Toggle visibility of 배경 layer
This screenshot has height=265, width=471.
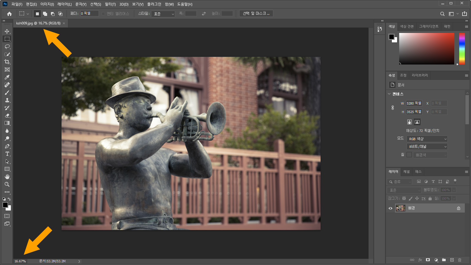(x=390, y=208)
